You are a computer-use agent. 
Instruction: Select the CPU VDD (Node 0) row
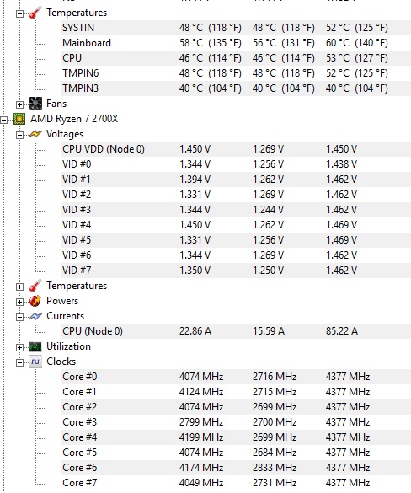click(236, 149)
